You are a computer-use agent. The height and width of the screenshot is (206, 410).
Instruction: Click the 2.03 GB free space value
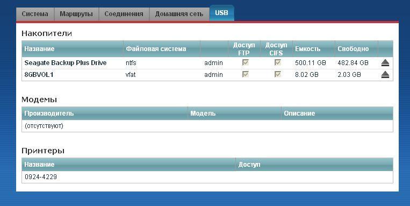click(x=349, y=75)
